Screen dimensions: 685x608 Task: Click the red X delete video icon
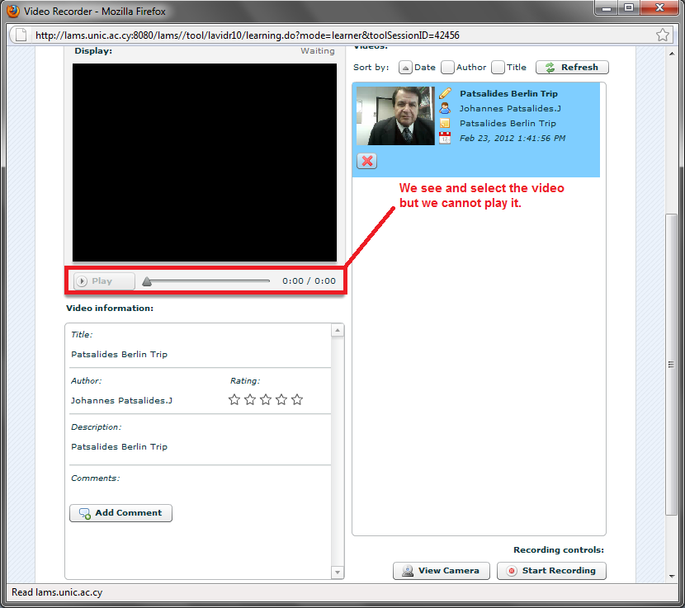tap(367, 161)
